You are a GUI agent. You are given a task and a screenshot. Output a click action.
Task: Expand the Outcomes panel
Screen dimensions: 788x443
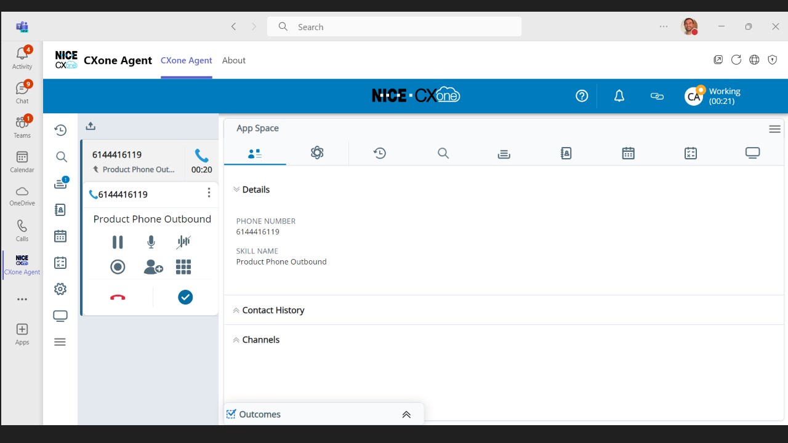click(406, 415)
